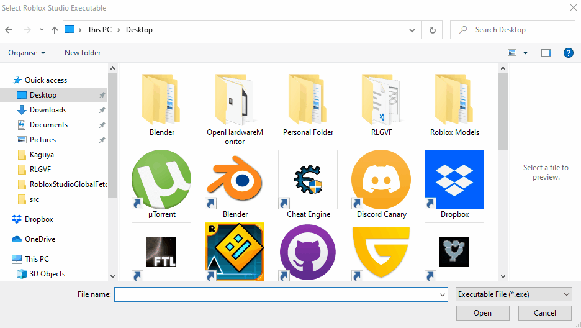Select This PC in address bar
The width and height of the screenshot is (581, 328).
point(99,30)
